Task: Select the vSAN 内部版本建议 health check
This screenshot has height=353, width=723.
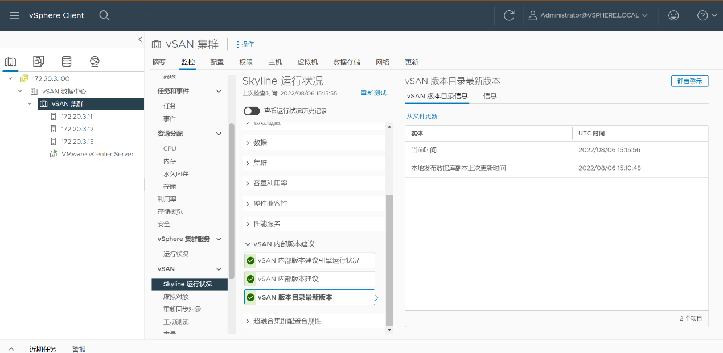Action: click(310, 279)
